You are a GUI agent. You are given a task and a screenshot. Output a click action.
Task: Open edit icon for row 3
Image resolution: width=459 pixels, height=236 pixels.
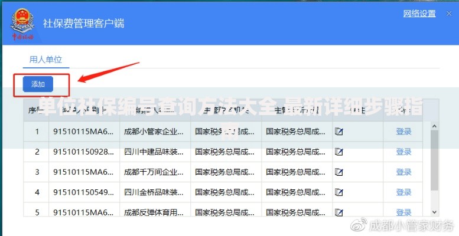tap(339, 172)
